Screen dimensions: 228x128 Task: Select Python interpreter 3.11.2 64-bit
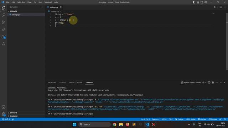coord(190,119)
